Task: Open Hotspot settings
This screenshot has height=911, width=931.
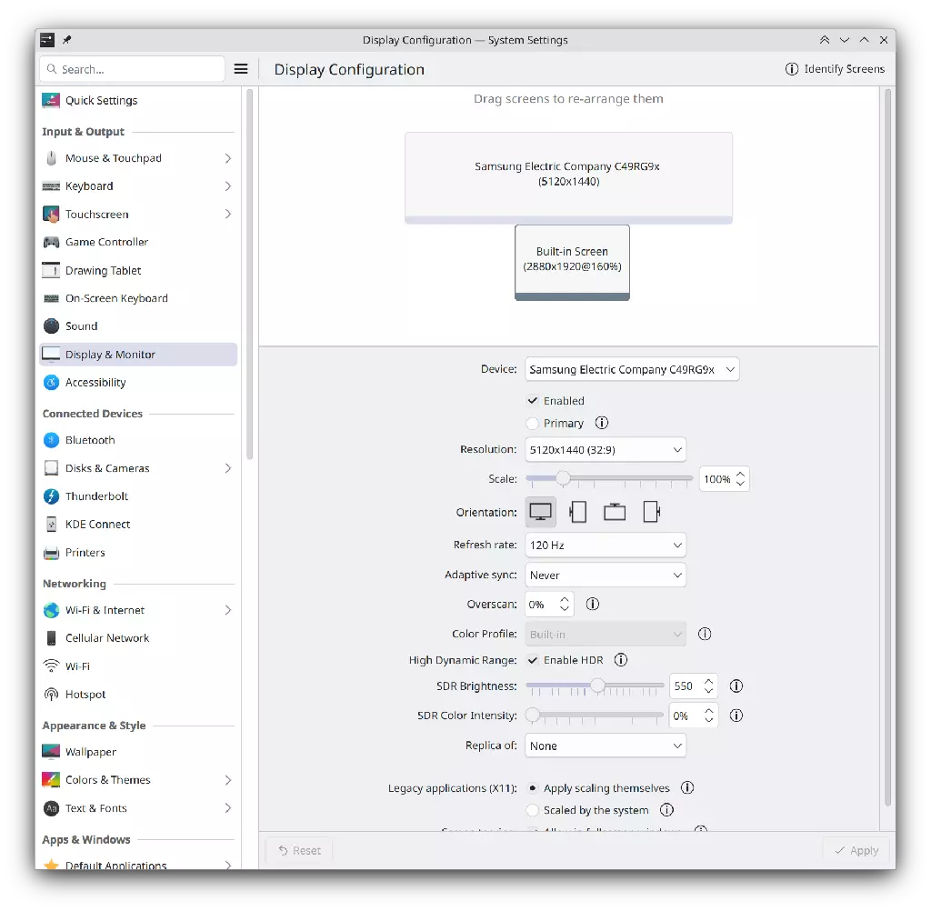Action: [138, 695]
